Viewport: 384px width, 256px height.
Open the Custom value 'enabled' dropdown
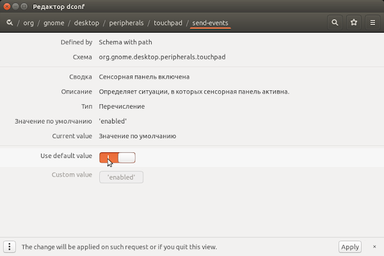121,177
